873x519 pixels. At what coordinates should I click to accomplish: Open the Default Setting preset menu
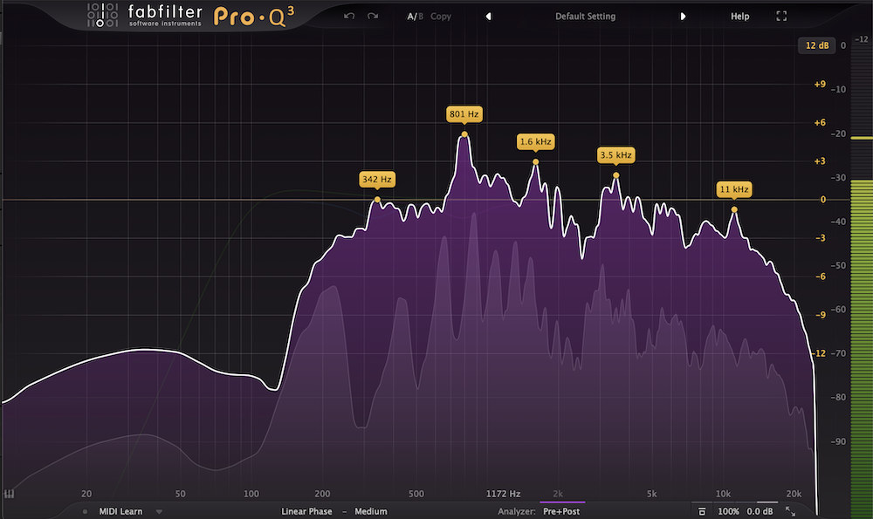585,17
